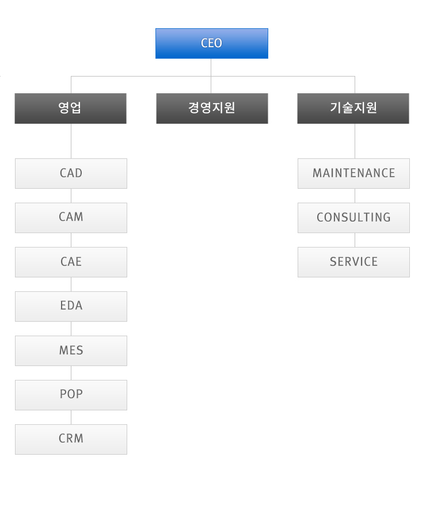Click the line joining 영업 to CAD

(x=71, y=141)
